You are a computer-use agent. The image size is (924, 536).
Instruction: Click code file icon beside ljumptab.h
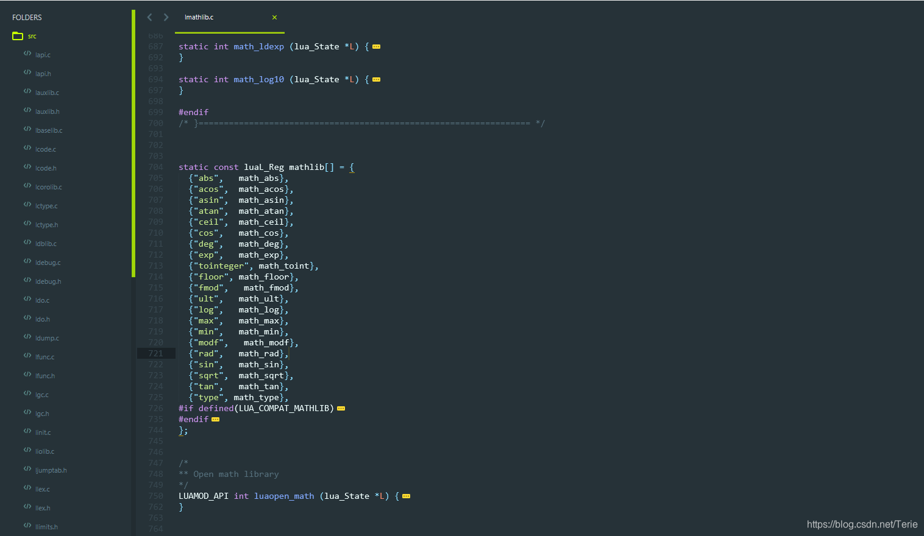(27, 469)
